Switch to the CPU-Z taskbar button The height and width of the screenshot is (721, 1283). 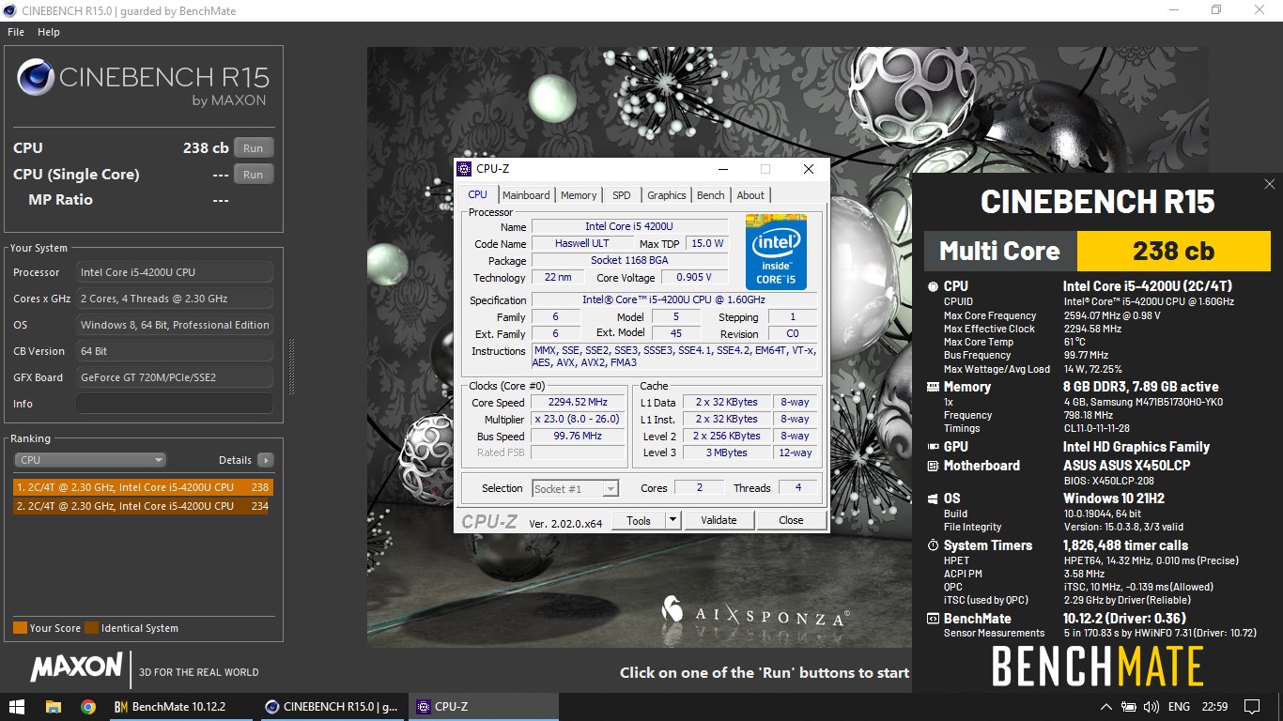(484, 707)
